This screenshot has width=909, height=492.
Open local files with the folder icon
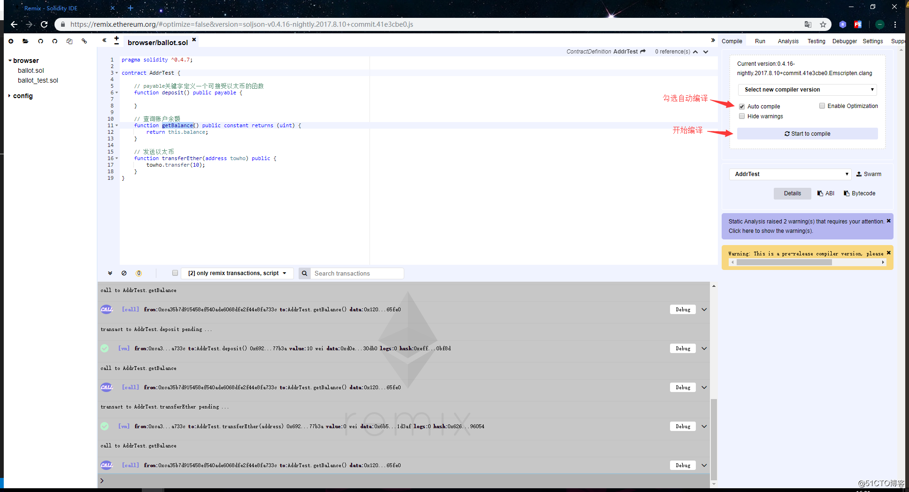coord(25,41)
